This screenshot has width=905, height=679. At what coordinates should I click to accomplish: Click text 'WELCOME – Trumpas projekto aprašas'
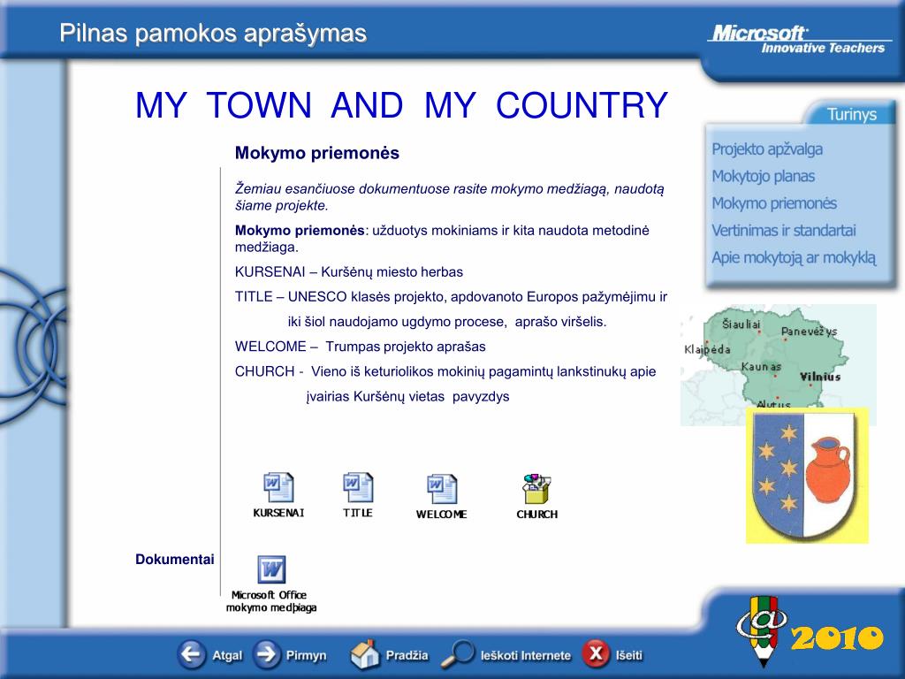click(361, 347)
